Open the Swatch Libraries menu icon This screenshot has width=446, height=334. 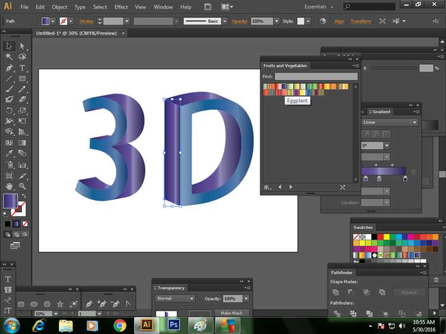(268, 187)
